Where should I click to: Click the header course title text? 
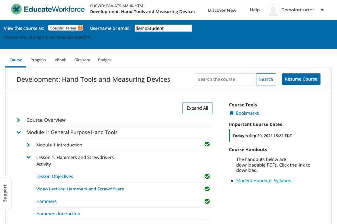pyautogui.click(x=143, y=11)
